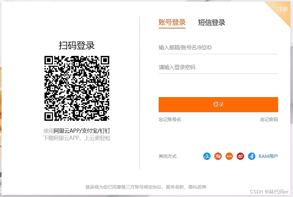The width and height of the screenshot is (293, 197).
Task: Select the Taobao login icon
Action: click(218, 156)
